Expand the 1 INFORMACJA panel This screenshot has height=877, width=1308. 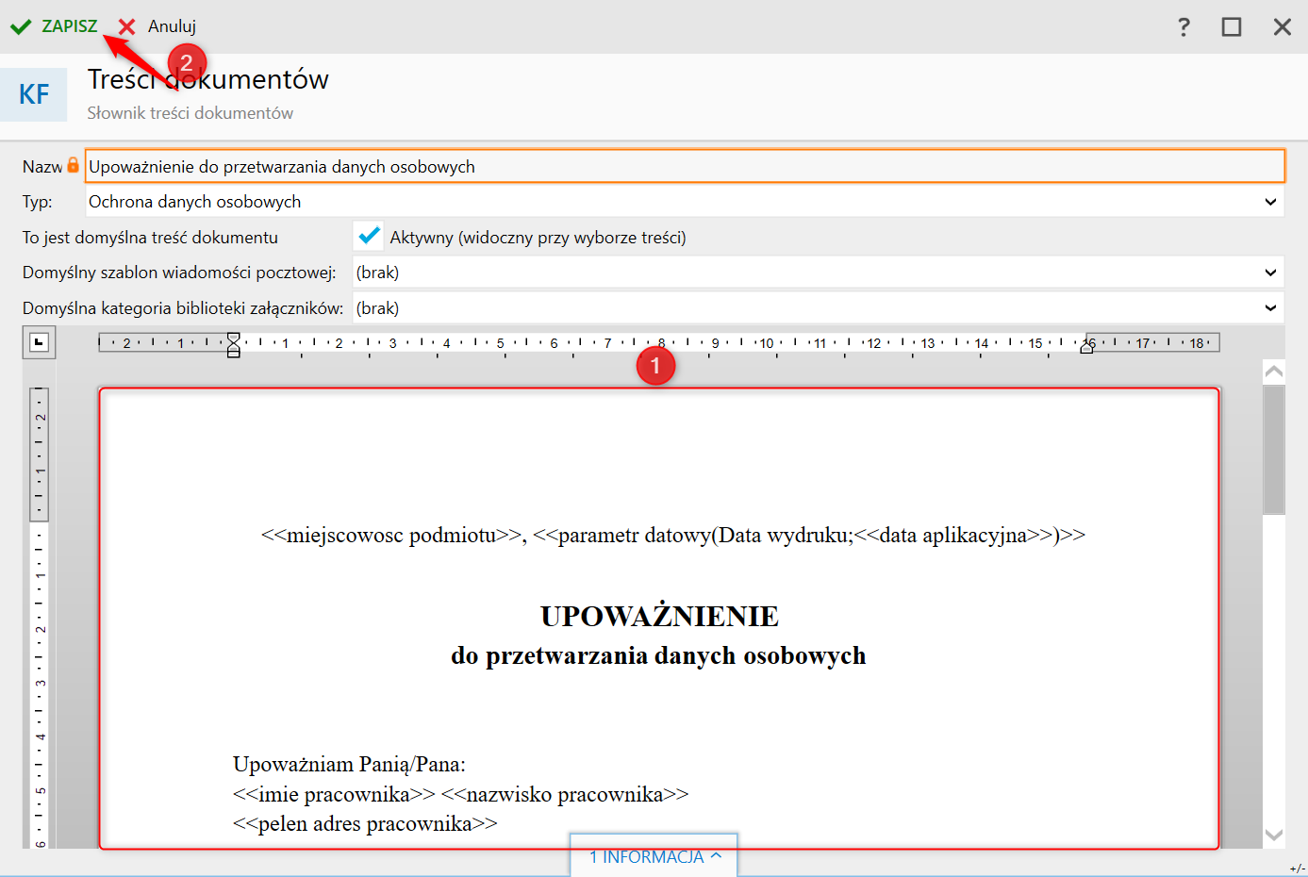click(x=654, y=856)
